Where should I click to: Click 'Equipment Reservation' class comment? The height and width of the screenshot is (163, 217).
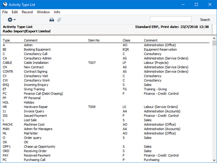160,50
